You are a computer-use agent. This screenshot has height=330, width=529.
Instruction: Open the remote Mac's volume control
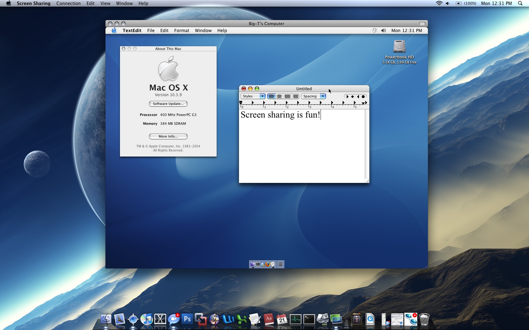tap(383, 30)
